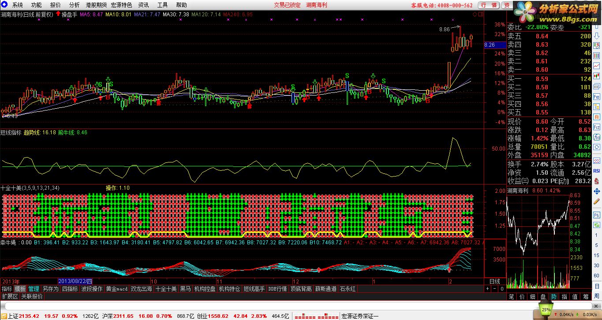Select the 薛斯通道 template tab
602x320 pixels.
pos(326,289)
